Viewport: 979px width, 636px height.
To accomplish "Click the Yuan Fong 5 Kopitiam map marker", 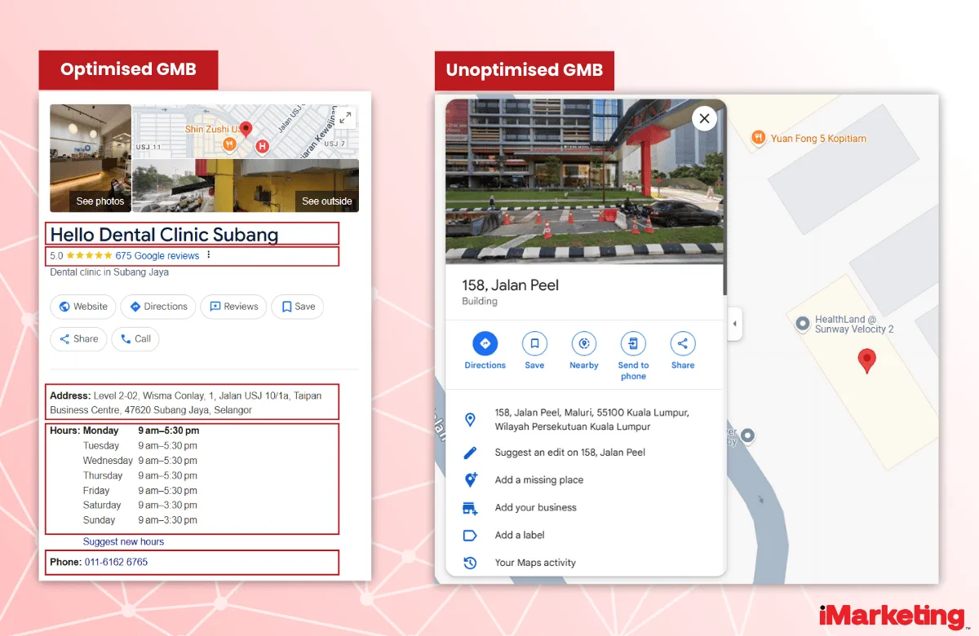I will 760,138.
